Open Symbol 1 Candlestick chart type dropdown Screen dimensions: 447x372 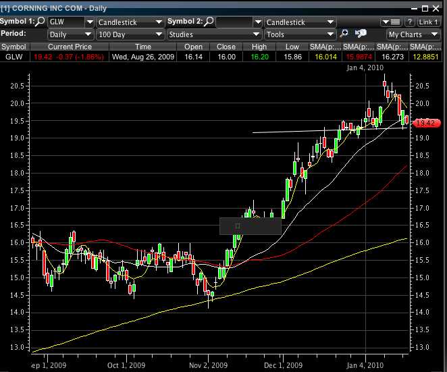point(129,22)
